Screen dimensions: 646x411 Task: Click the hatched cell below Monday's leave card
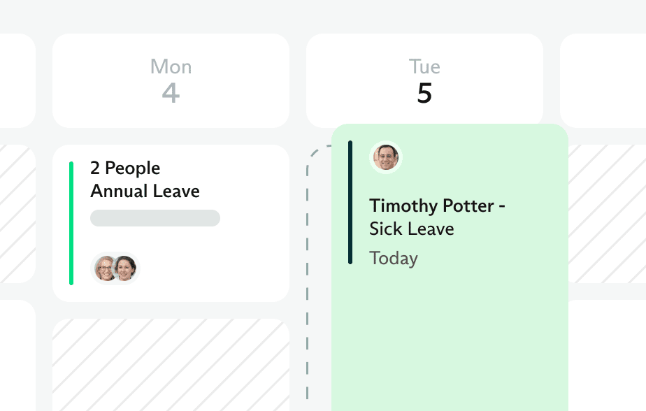click(171, 363)
